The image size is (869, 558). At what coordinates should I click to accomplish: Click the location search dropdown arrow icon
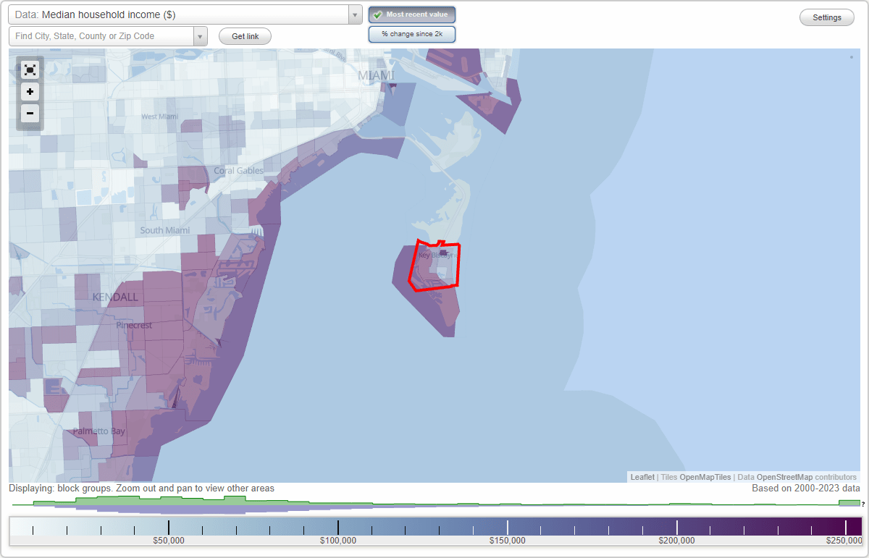(x=201, y=35)
